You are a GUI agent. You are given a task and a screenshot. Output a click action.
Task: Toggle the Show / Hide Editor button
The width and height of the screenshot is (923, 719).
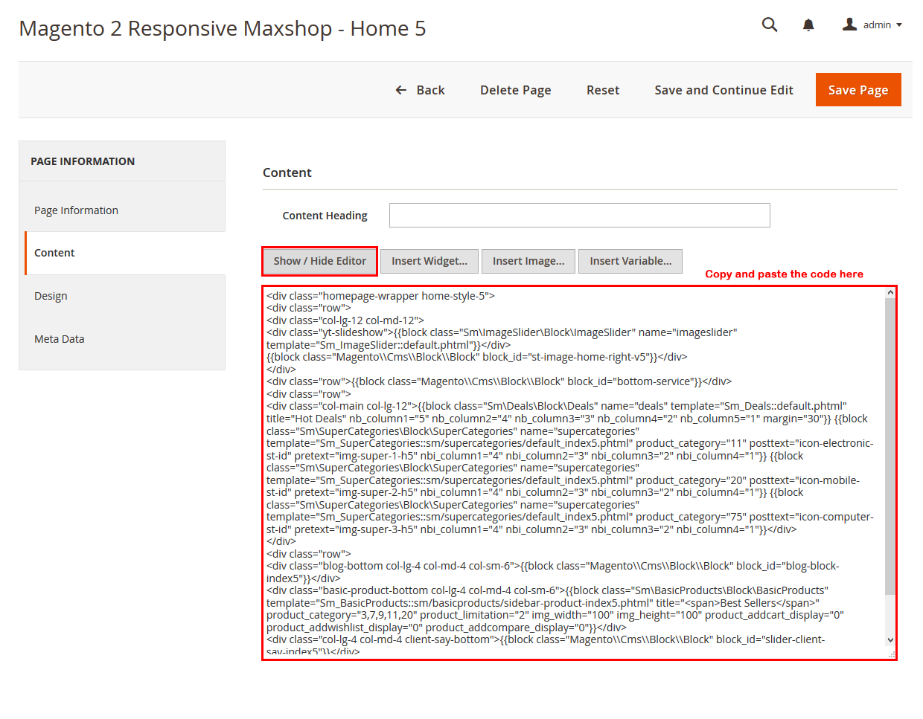pyautogui.click(x=319, y=261)
